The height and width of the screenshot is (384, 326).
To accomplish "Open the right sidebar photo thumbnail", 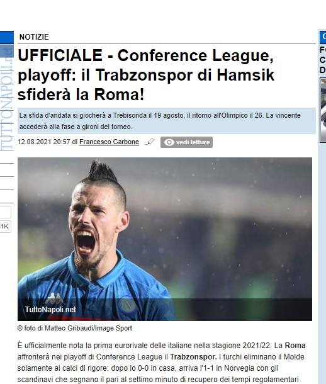I will pos(323,110).
